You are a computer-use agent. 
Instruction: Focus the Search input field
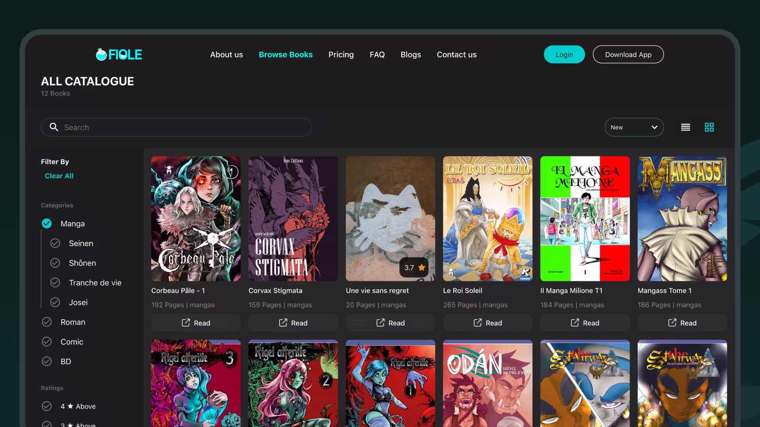(176, 127)
